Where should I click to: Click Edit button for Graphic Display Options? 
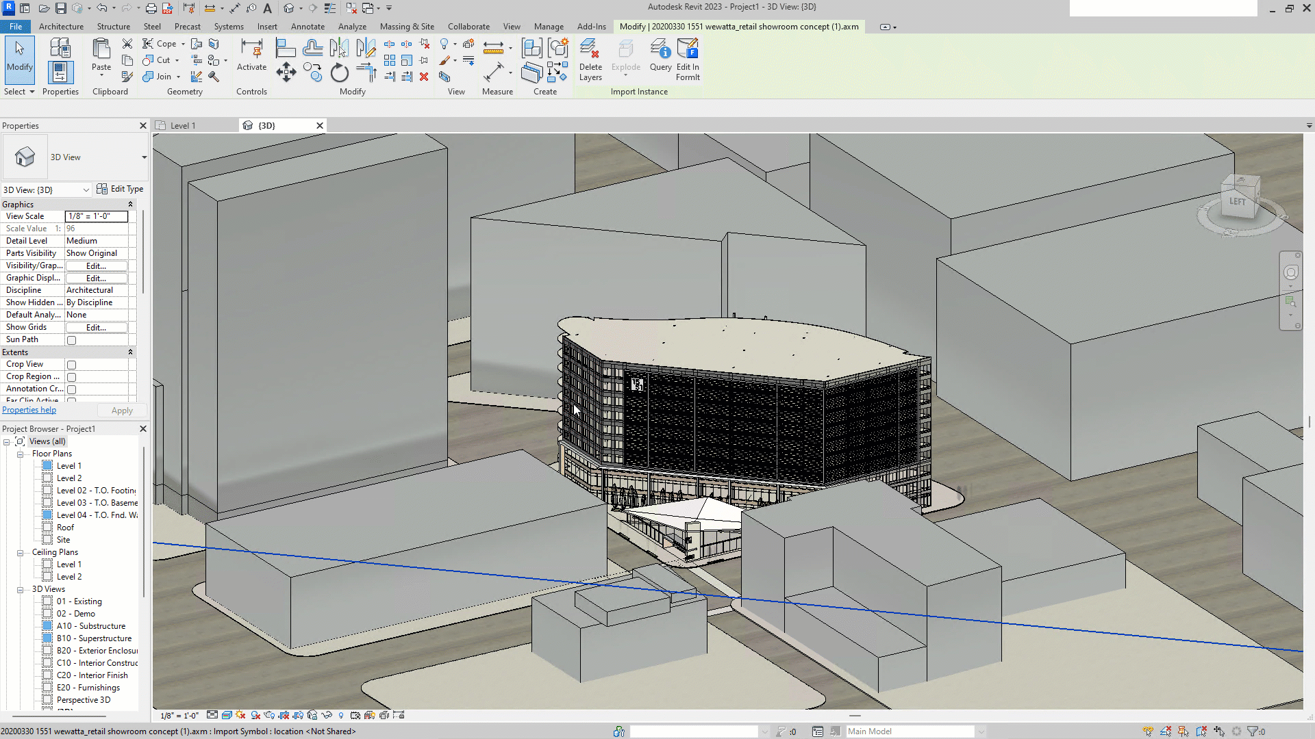tap(96, 278)
